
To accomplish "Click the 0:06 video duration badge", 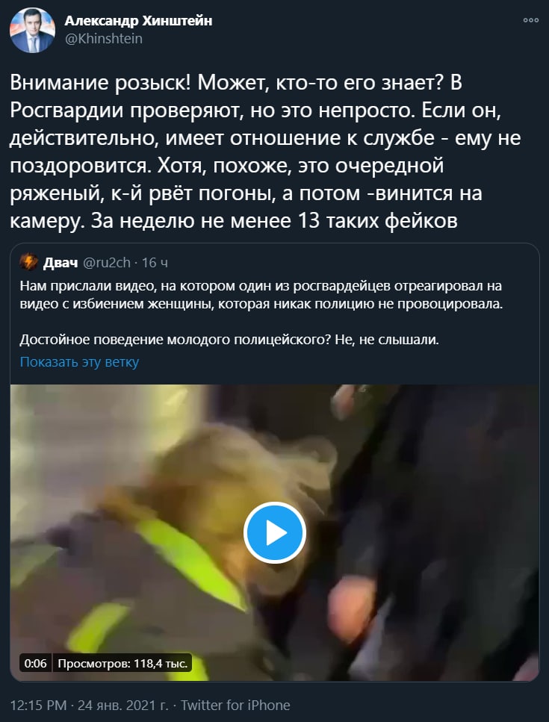I will (35, 664).
